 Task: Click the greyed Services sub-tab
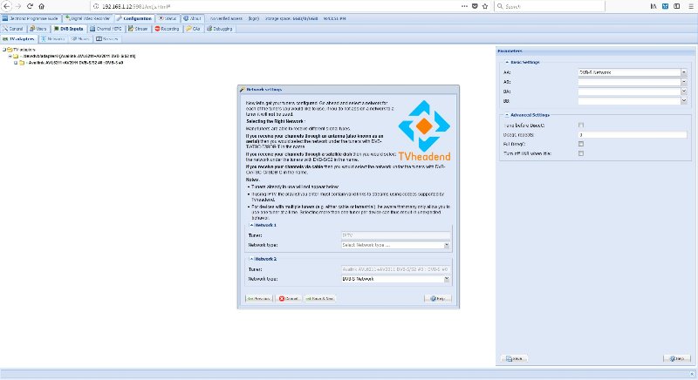tap(107, 38)
